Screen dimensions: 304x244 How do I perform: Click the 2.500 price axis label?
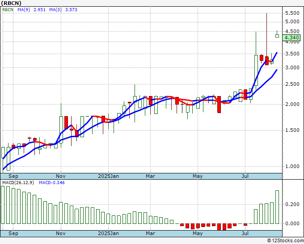[x=292, y=84]
